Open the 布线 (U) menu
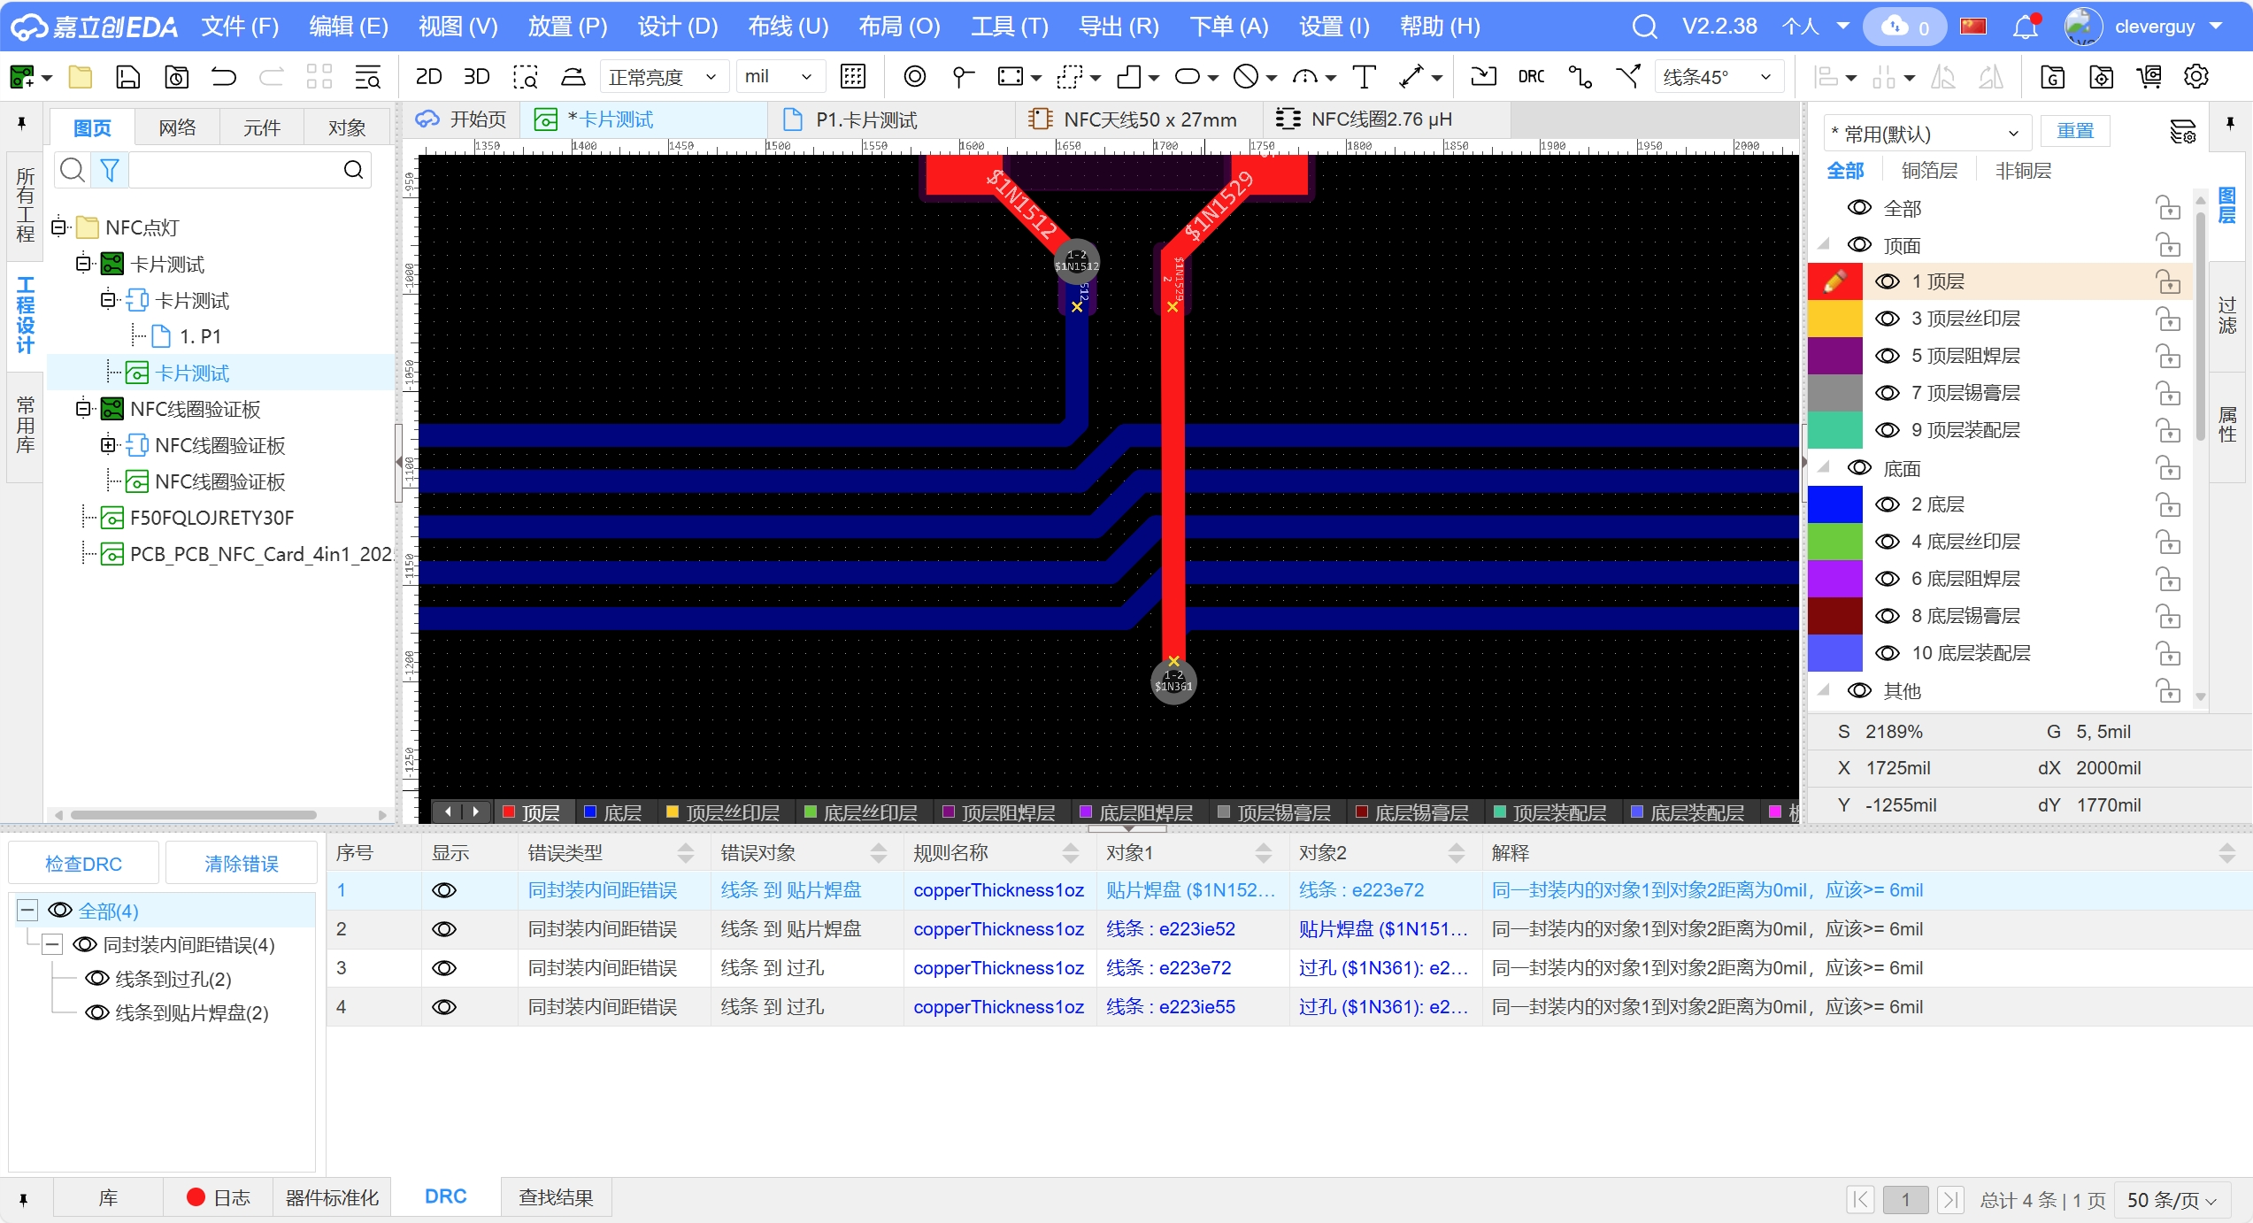Screen dimensions: 2253x1223 (788, 27)
